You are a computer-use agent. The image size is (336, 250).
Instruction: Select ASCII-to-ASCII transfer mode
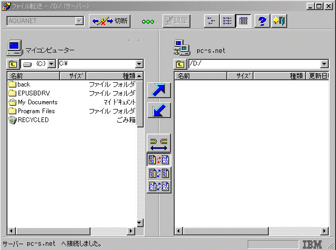coord(159,187)
